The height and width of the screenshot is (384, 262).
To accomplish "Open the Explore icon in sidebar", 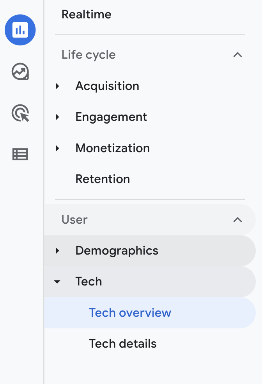I will (20, 72).
